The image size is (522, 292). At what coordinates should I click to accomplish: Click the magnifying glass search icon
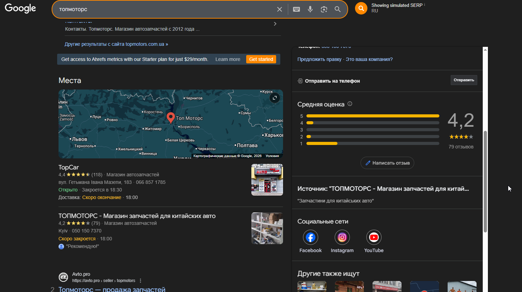tap(337, 9)
